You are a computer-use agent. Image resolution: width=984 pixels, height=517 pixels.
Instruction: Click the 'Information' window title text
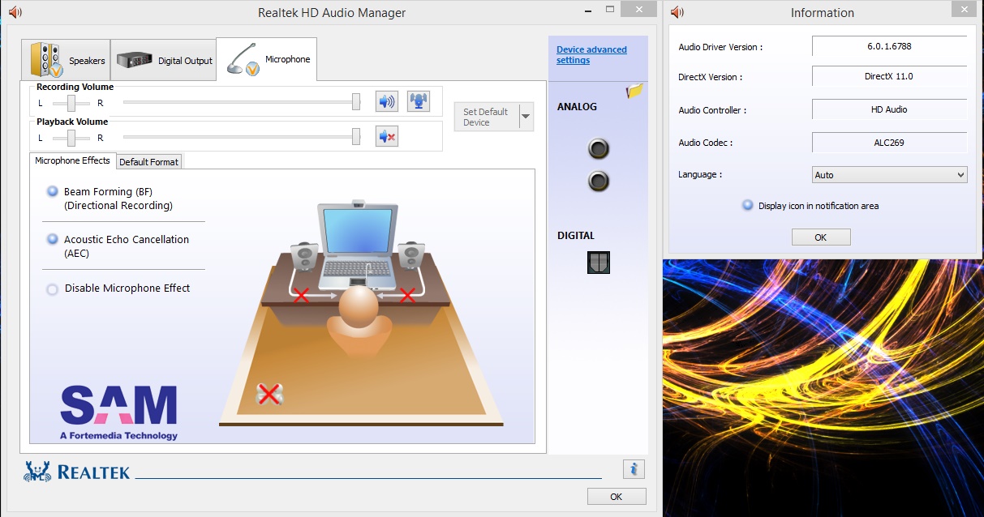823,12
